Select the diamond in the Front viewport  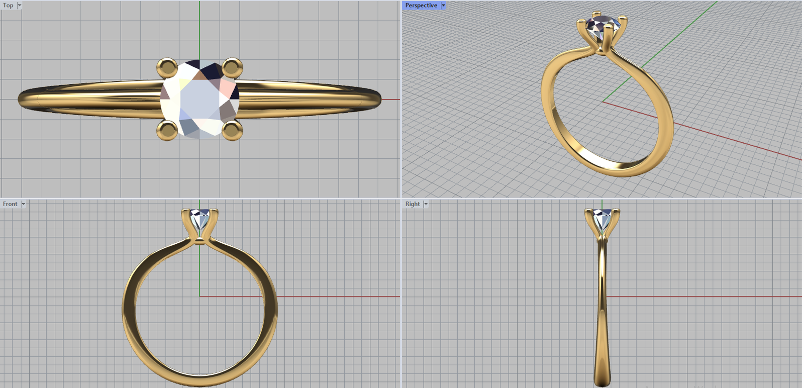199,220
